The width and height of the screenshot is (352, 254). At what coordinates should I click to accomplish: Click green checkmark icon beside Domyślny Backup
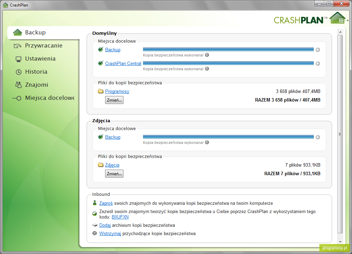click(101, 49)
